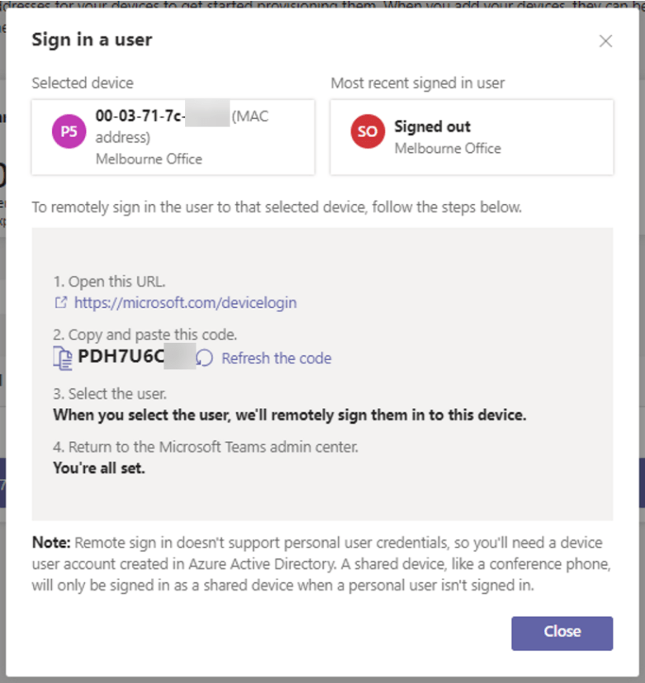Click the Sign in a user dialog title

click(91, 39)
